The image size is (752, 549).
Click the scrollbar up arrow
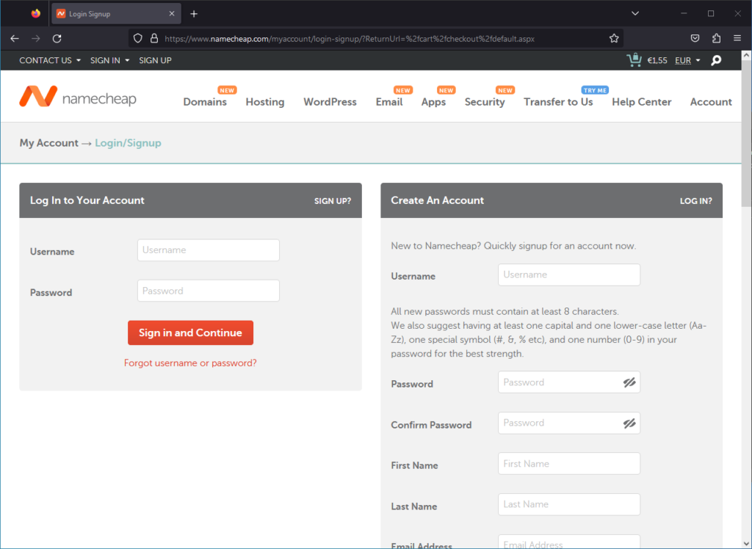[746, 55]
